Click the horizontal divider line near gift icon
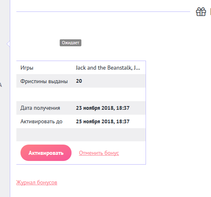 coord(103,11)
